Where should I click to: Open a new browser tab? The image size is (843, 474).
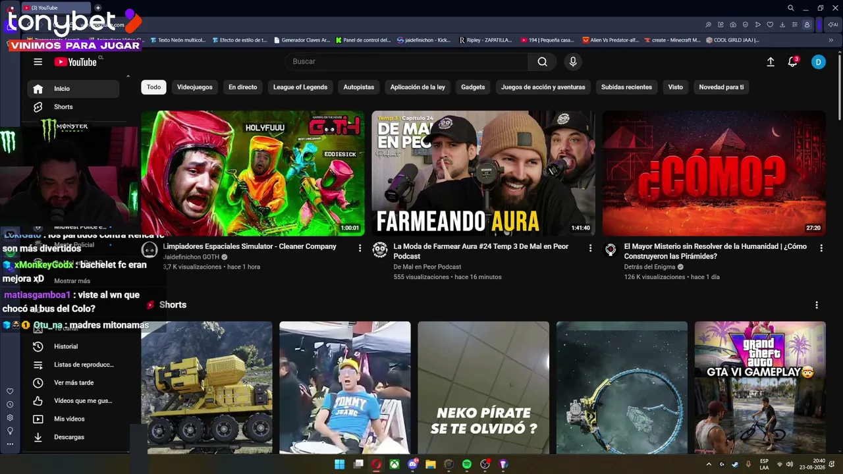(x=98, y=8)
